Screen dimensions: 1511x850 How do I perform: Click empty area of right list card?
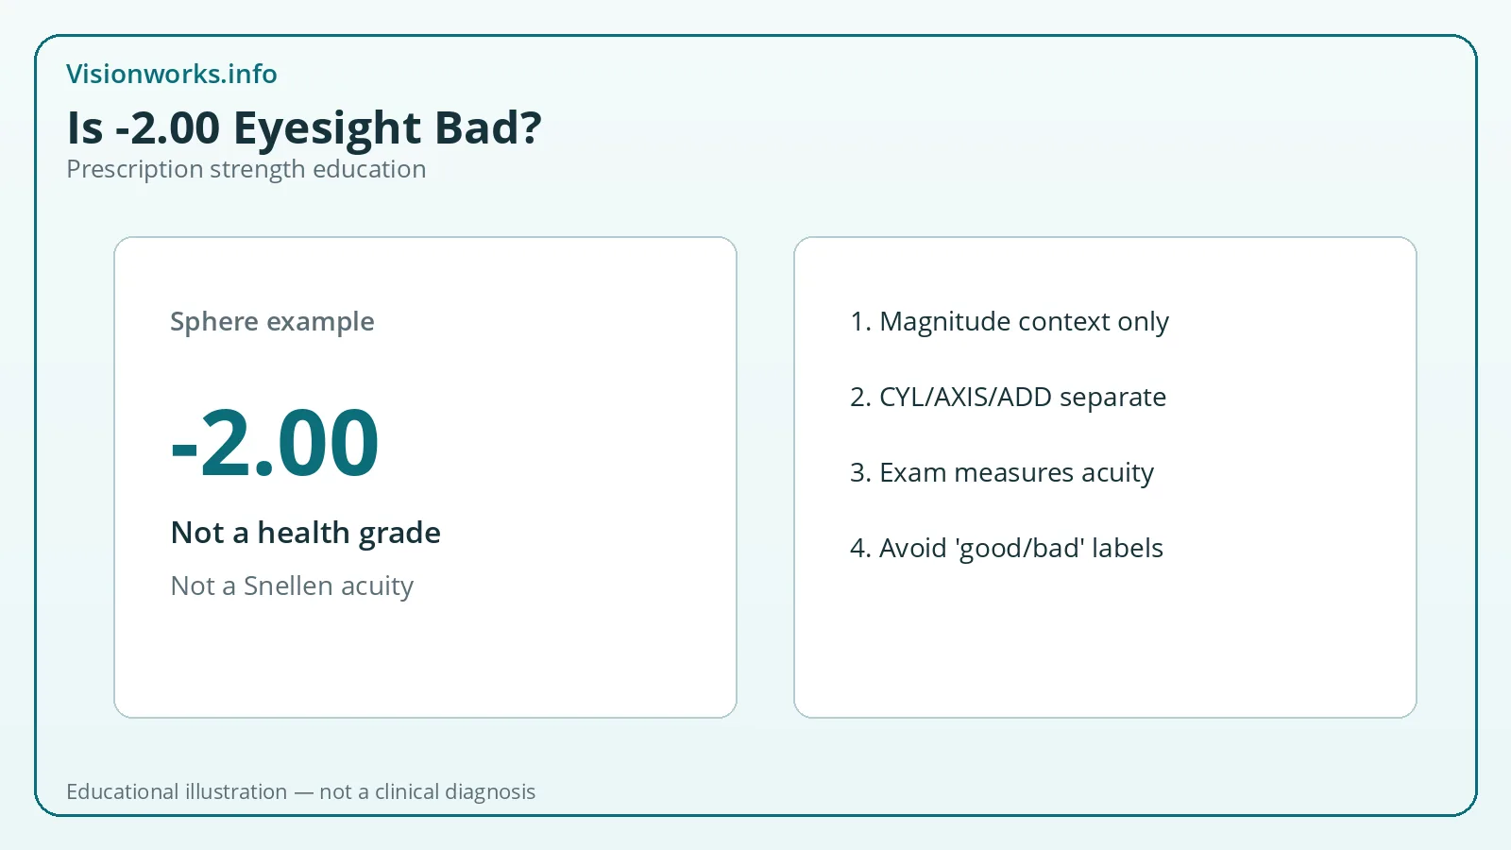pos(1105,642)
